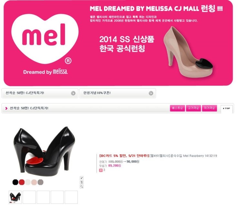Click the 찜 wishlist icon
Viewport: 239px width, 210px height.
(x=82, y=182)
